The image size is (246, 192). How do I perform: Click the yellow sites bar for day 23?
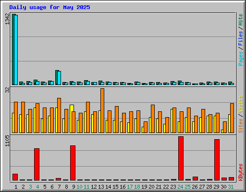172,121
